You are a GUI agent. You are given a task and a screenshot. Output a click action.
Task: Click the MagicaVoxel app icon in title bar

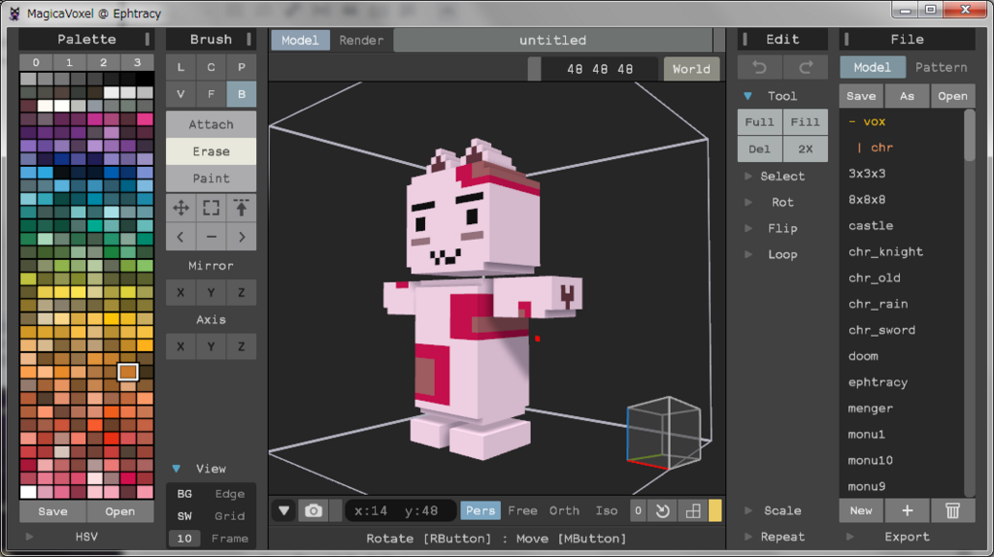pos(15,14)
